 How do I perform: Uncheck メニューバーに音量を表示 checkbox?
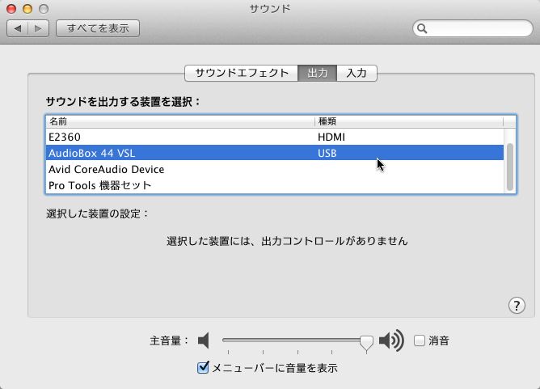(x=203, y=368)
